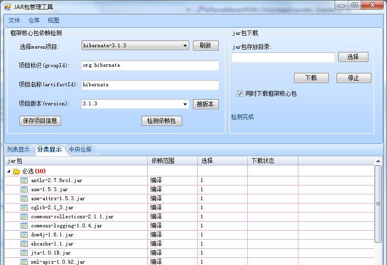Open the 仓库 menu
The width and height of the screenshot is (387, 265).
tap(34, 20)
